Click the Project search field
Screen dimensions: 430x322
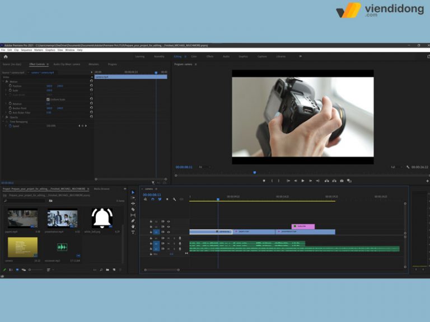tap(25, 201)
